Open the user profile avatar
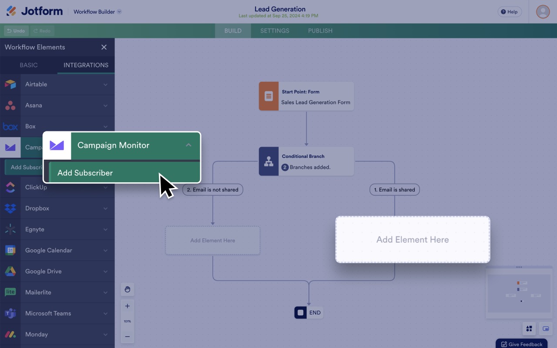The image size is (557, 348). [x=543, y=12]
